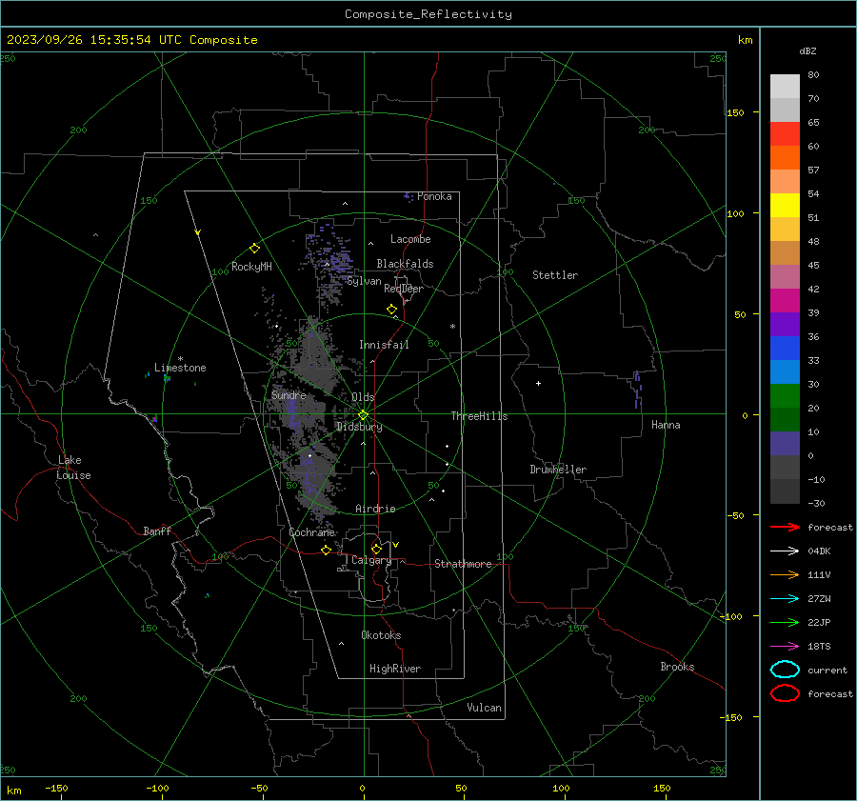The height and width of the screenshot is (801, 857).
Task: Click the yellow diamond marker above Calgary
Action: [x=376, y=549]
